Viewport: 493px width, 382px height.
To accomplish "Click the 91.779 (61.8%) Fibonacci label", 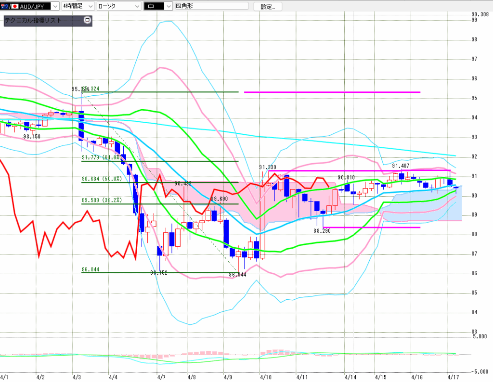I will coord(102,157).
